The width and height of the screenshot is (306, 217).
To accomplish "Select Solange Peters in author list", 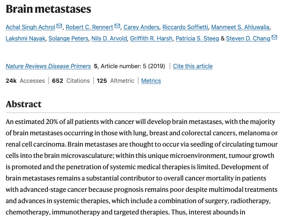I will click(68, 38).
